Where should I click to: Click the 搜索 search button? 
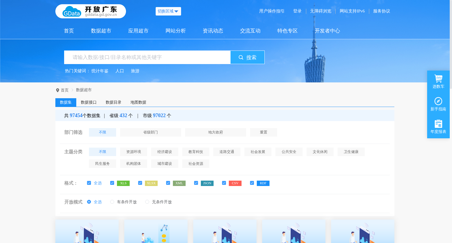point(247,57)
